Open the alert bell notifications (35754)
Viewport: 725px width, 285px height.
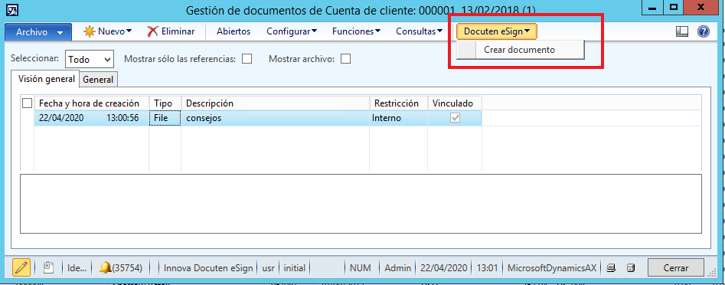121,267
